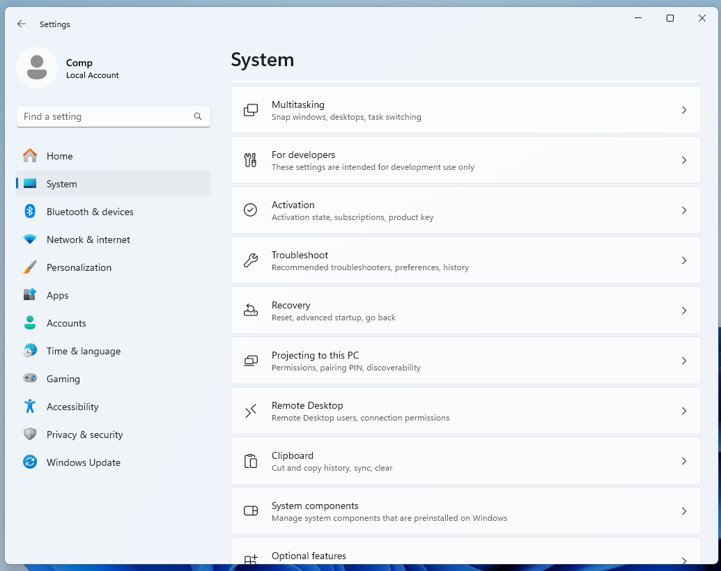Switch to Personalization label
The height and width of the screenshot is (571, 721).
(79, 267)
